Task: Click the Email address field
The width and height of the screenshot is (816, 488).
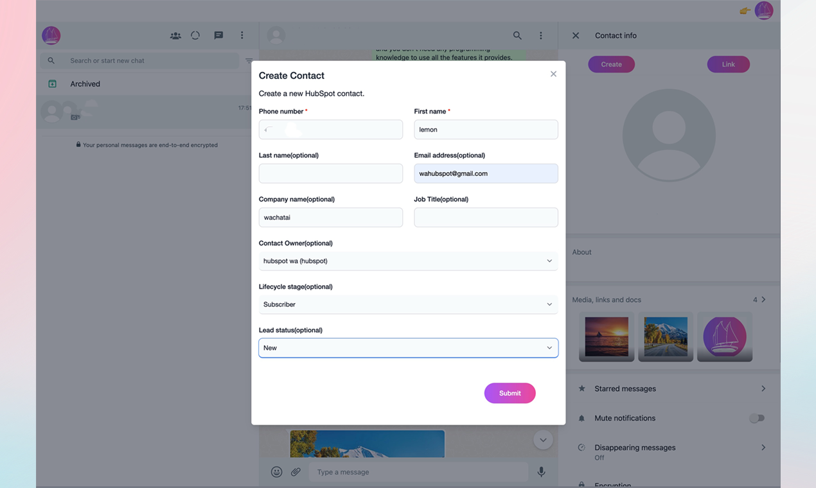Action: [x=486, y=173]
